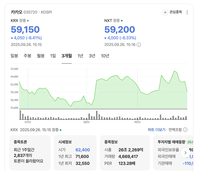The image size is (199, 172).
Task: Click the KRX price 59,150
Action: point(25,30)
